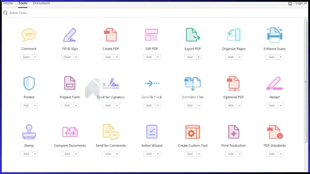
Task: Expand the dropdown arrow under Comment
Action: (x=35, y=57)
